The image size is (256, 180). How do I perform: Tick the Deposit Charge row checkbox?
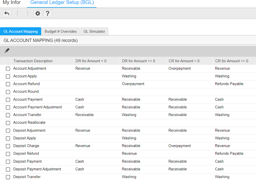pos(8,146)
